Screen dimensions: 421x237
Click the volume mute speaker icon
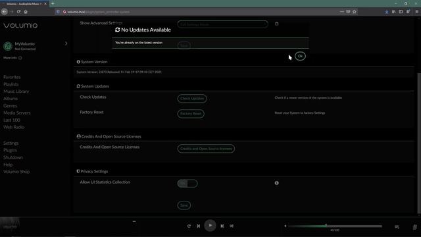(285, 226)
